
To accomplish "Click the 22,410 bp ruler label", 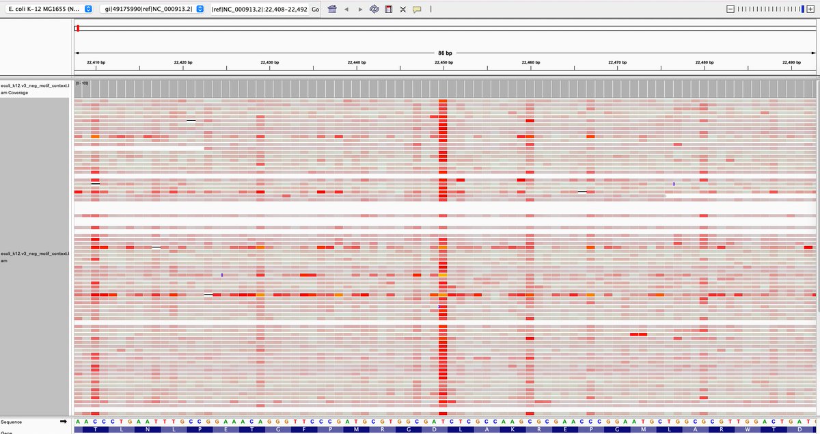I will point(96,62).
